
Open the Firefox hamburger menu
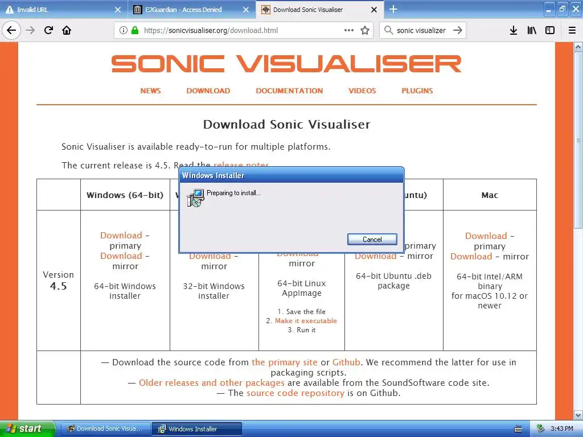tap(572, 30)
